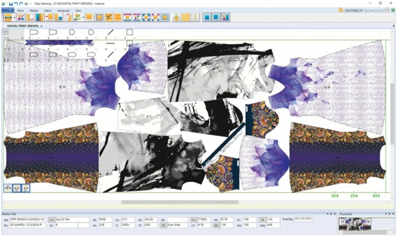Open the quick access toolbar dropdown arrow
This screenshot has width=397, height=236.
(x=31, y=4)
